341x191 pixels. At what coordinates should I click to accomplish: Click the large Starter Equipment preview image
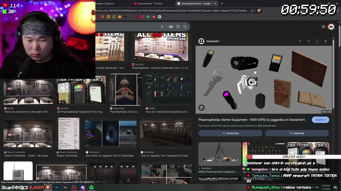click(x=264, y=80)
